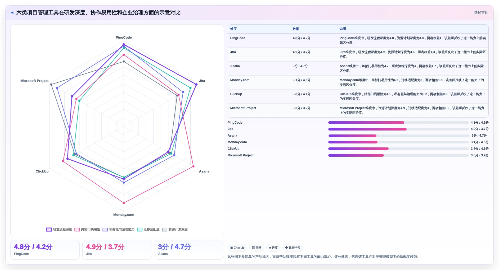499x270 pixels.
Task: Click the Chart.js tag chip
Action: click(x=237, y=248)
